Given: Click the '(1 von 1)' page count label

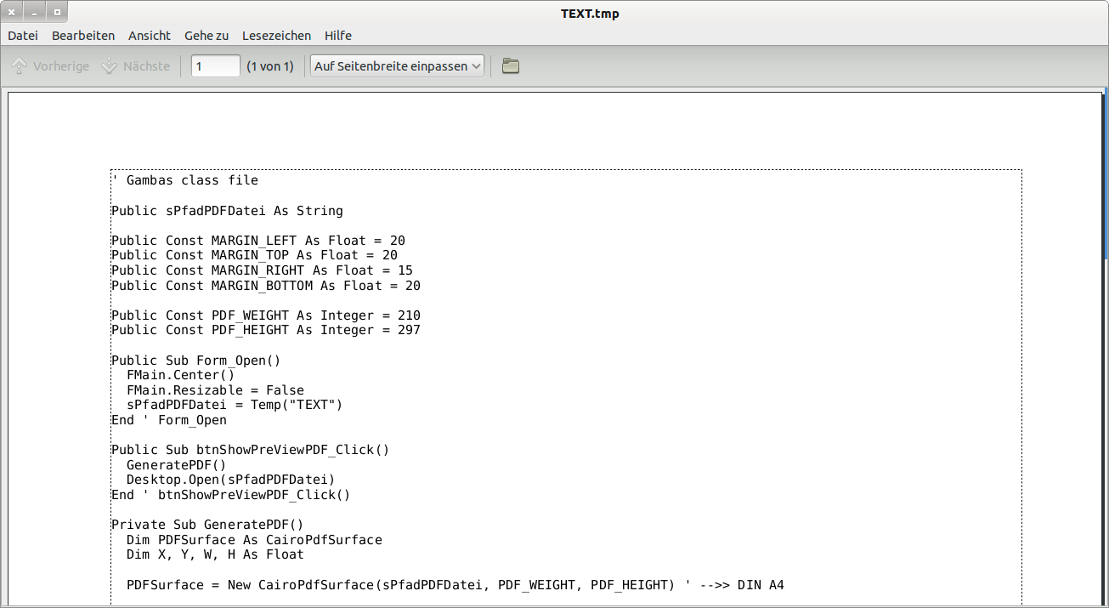Looking at the screenshot, I should [x=269, y=66].
